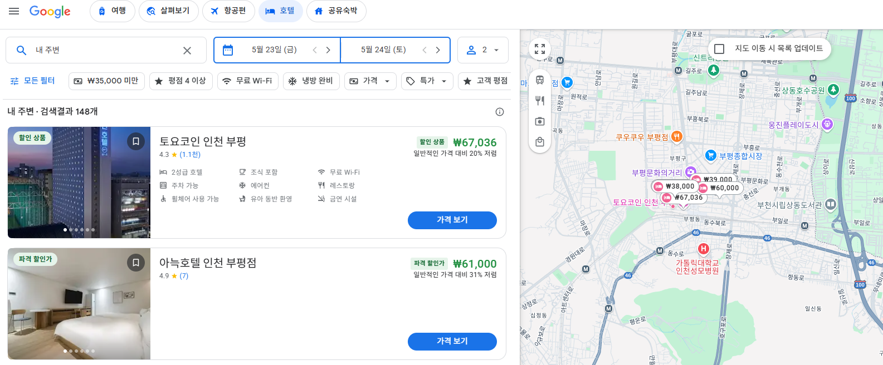Clear the search field with X
This screenshot has height=365, width=883.
(x=187, y=51)
